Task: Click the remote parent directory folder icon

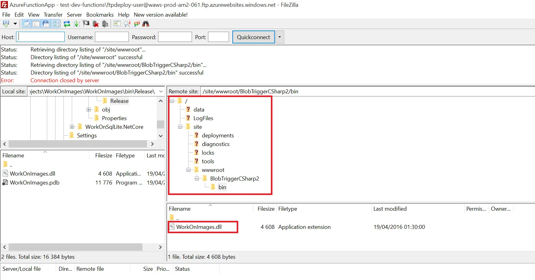Action: 172,217
